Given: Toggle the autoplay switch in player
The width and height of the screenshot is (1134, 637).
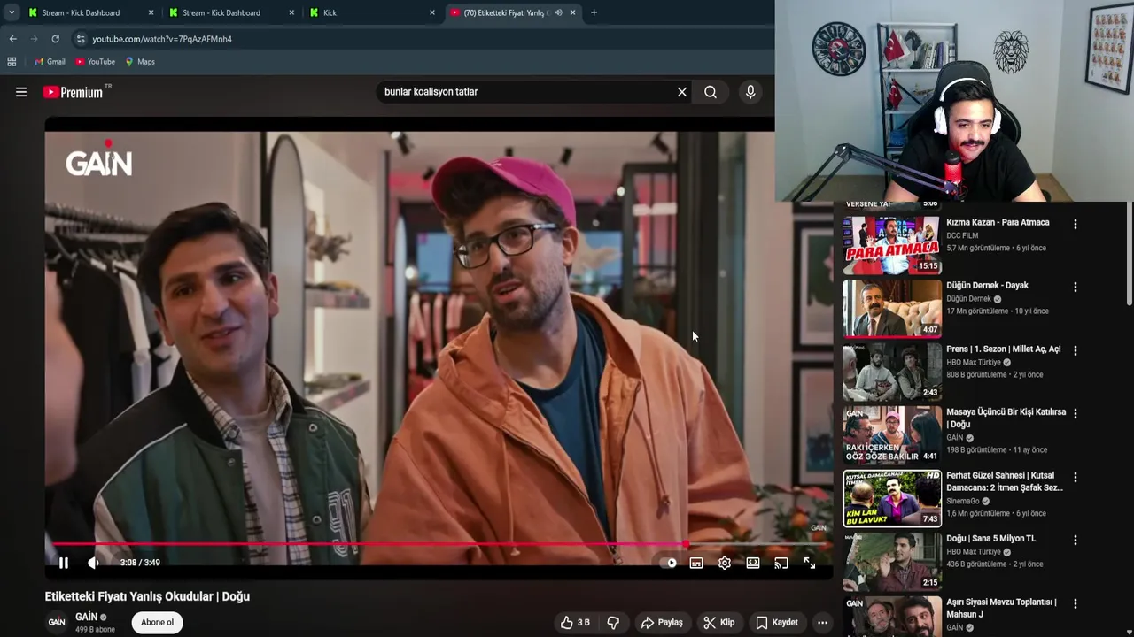Looking at the screenshot, I should click(x=669, y=563).
